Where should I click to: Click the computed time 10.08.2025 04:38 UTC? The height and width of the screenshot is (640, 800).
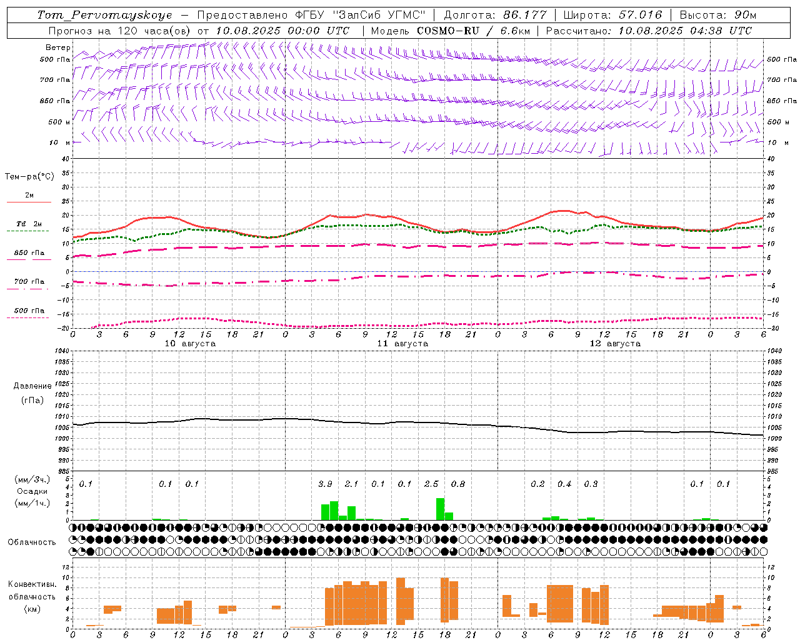685,31
